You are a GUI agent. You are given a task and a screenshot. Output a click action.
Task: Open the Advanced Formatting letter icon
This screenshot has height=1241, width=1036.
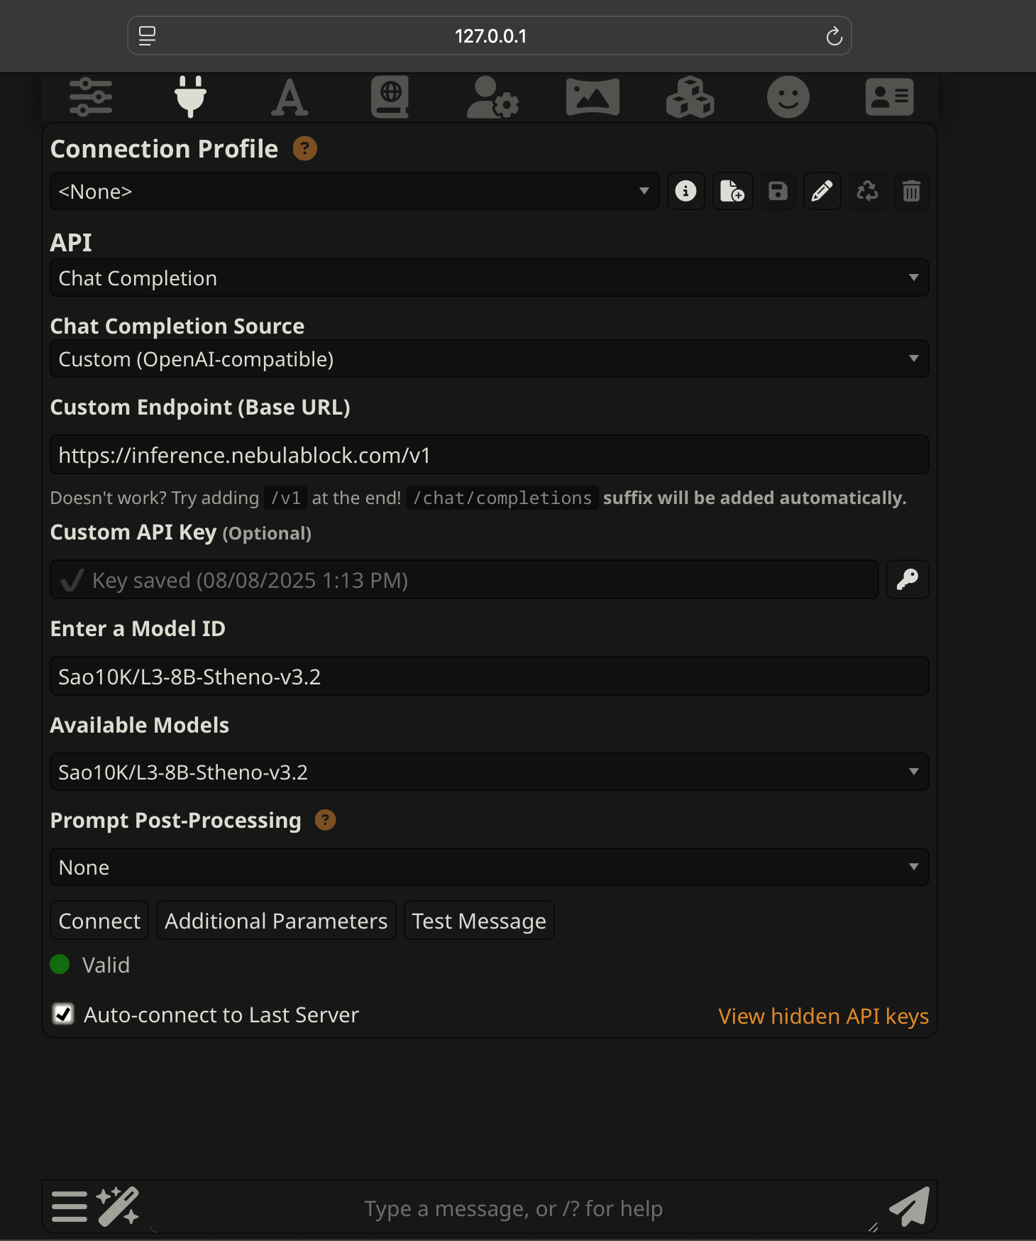[290, 97]
